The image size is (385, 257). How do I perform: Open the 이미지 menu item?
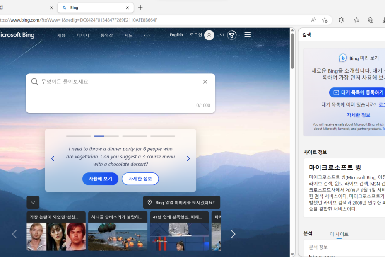coord(83,35)
